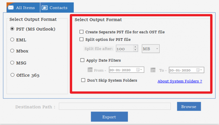Check Don't Skip System Folders
The image size is (219, 125).
click(83, 80)
